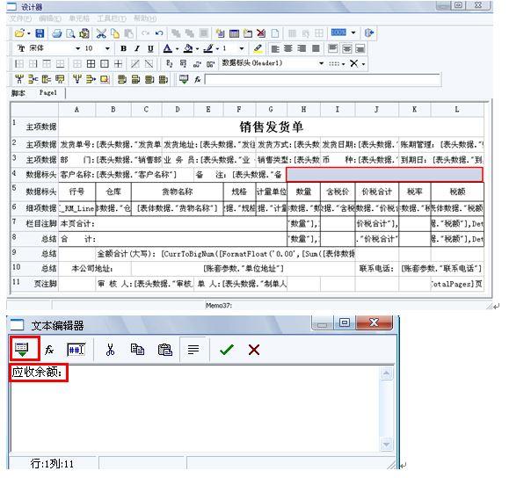The image size is (531, 478).
Task: Switch to the Page1 tab
Action: click(x=48, y=92)
